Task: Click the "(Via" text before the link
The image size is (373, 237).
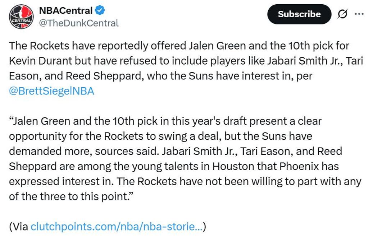Action: [x=19, y=227]
